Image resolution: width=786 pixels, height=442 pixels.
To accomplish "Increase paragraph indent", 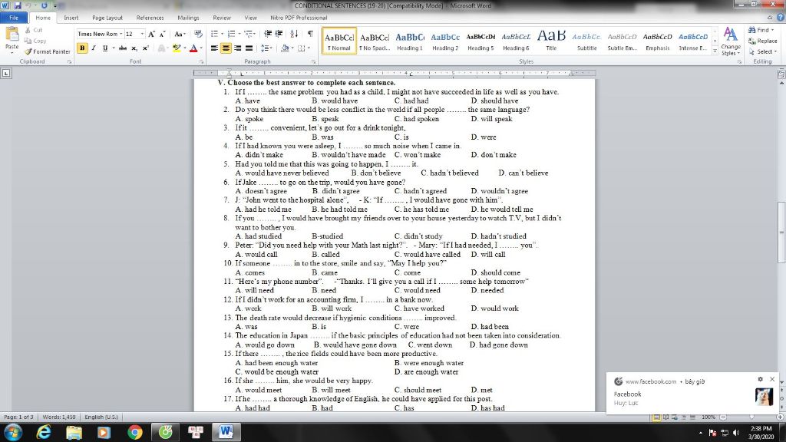I will [x=279, y=34].
